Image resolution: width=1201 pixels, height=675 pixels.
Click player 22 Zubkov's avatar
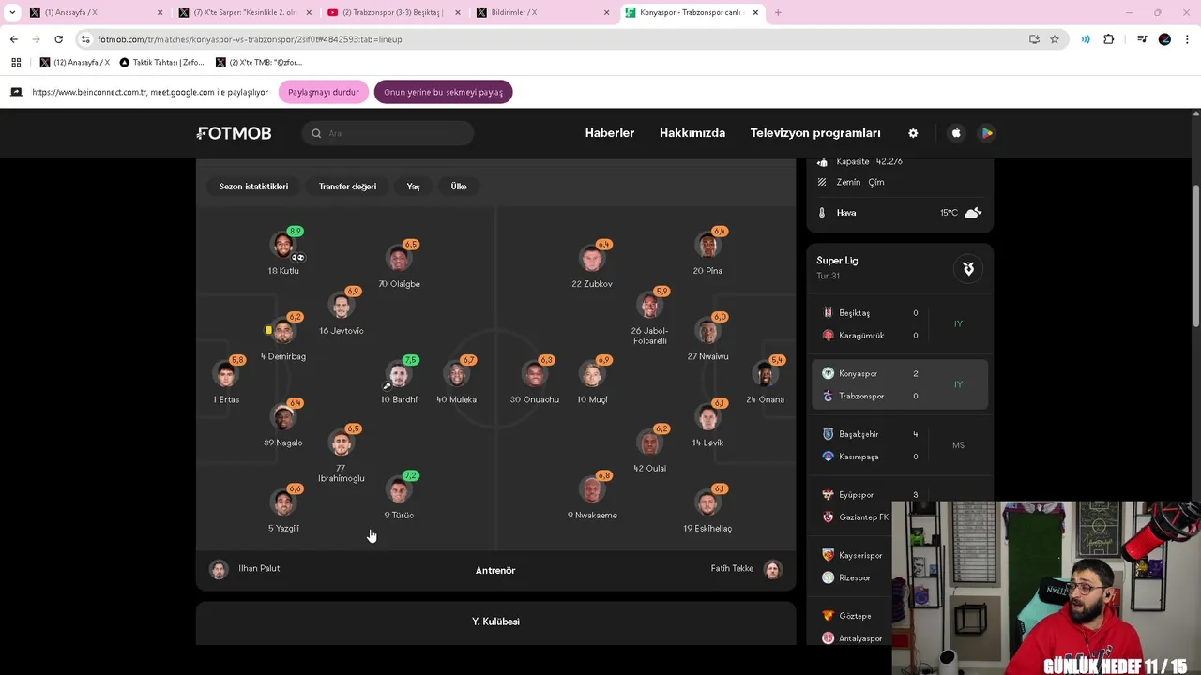[x=592, y=259]
